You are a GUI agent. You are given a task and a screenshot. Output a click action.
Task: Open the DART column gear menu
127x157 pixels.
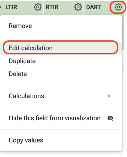tap(118, 7)
